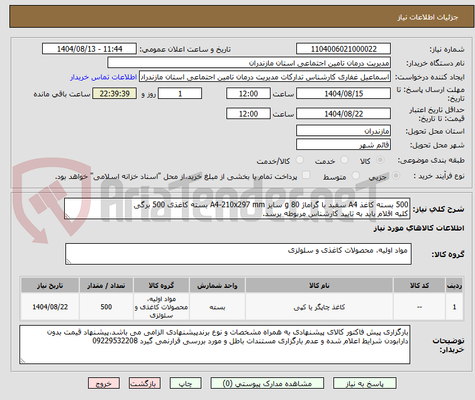Click the delivery province مازندران field
Screen dimensions: 475x400
344,130
